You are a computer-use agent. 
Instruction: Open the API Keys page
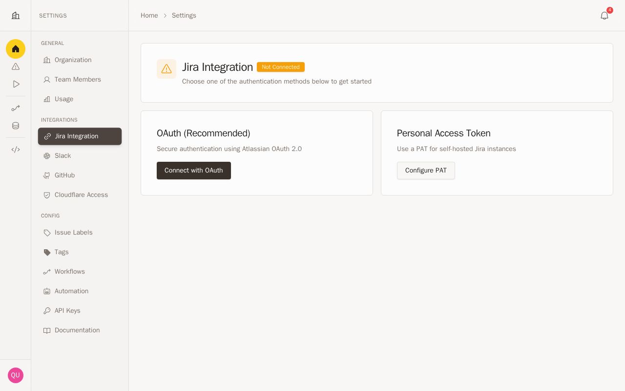(80, 311)
